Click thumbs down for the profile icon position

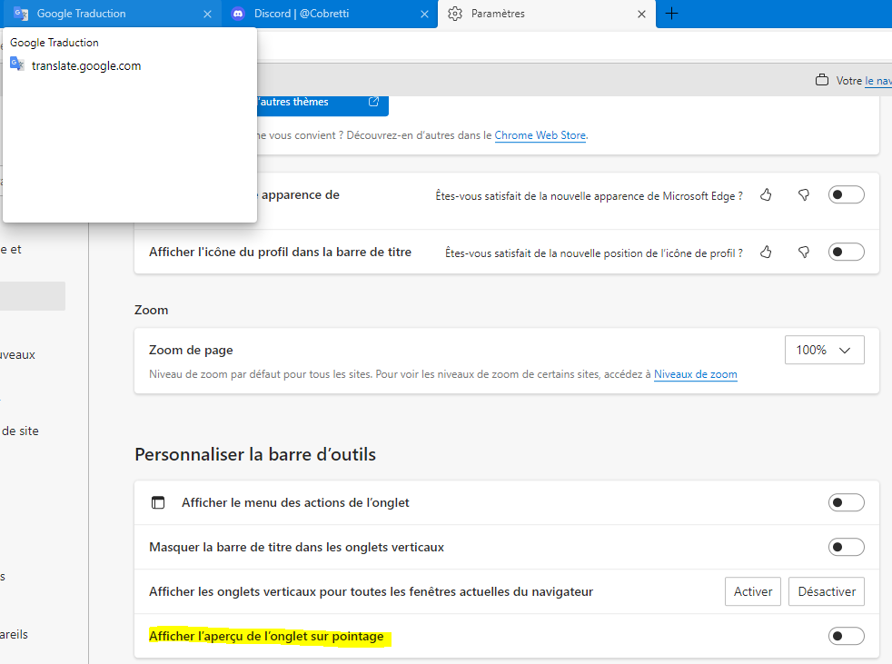point(803,252)
